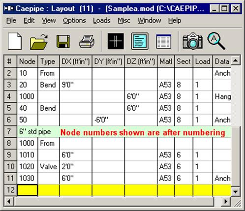Click the horizontal scrollbar left arrow
This screenshot has height=211, width=245.
click(x=9, y=201)
